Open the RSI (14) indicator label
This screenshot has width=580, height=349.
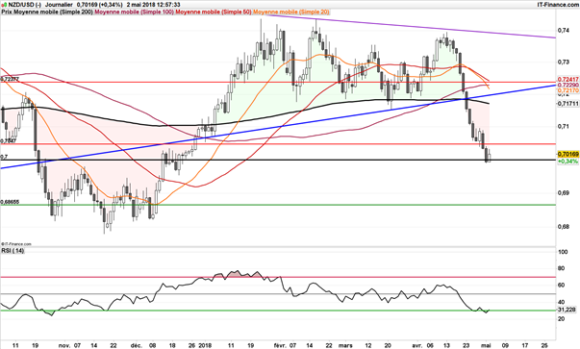[13, 251]
